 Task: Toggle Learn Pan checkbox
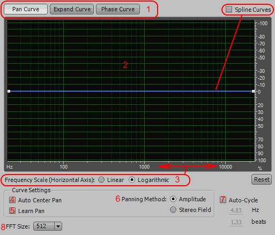[x=12, y=211]
